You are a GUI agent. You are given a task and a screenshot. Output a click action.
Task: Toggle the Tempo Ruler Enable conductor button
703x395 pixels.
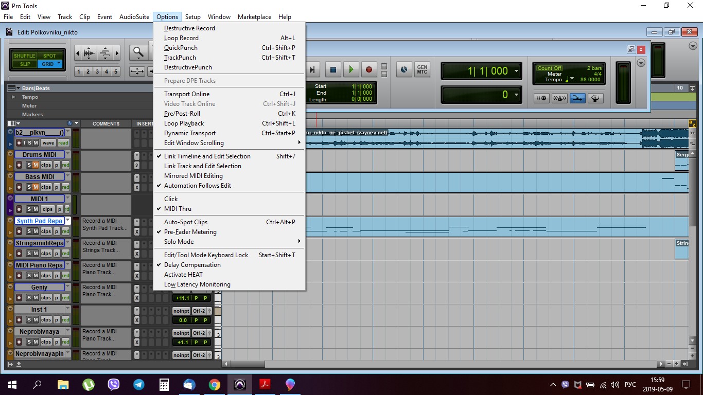tap(595, 98)
